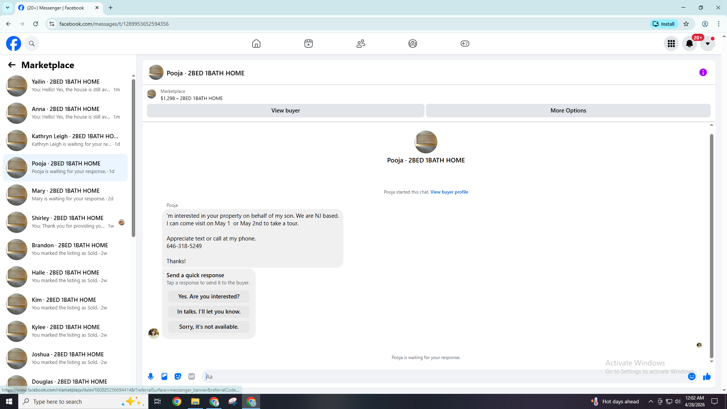Screen dimensions: 727x409
Task: Open View buyer profile link
Action: [x=449, y=192]
